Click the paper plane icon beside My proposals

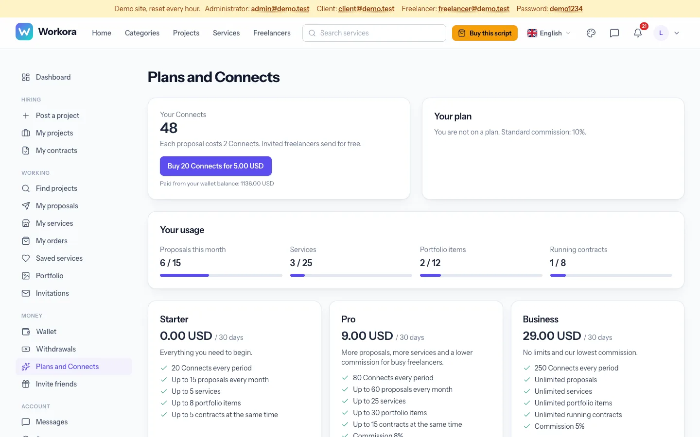[26, 206]
